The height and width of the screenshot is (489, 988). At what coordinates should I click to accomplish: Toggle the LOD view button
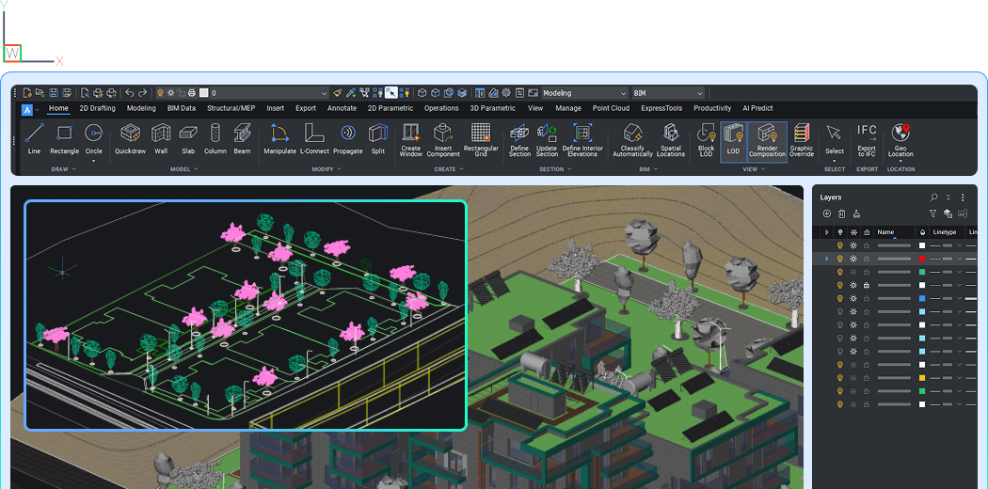pyautogui.click(x=733, y=136)
